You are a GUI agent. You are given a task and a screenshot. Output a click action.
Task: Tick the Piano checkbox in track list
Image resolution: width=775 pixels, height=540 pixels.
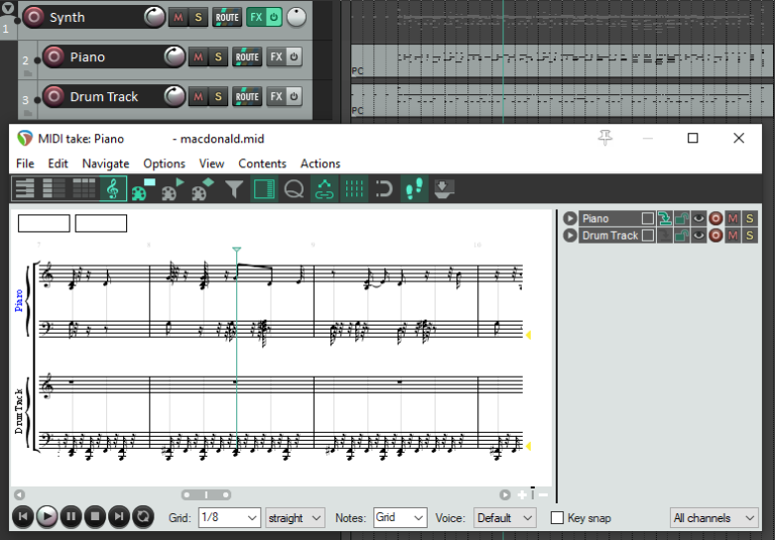coord(647,218)
